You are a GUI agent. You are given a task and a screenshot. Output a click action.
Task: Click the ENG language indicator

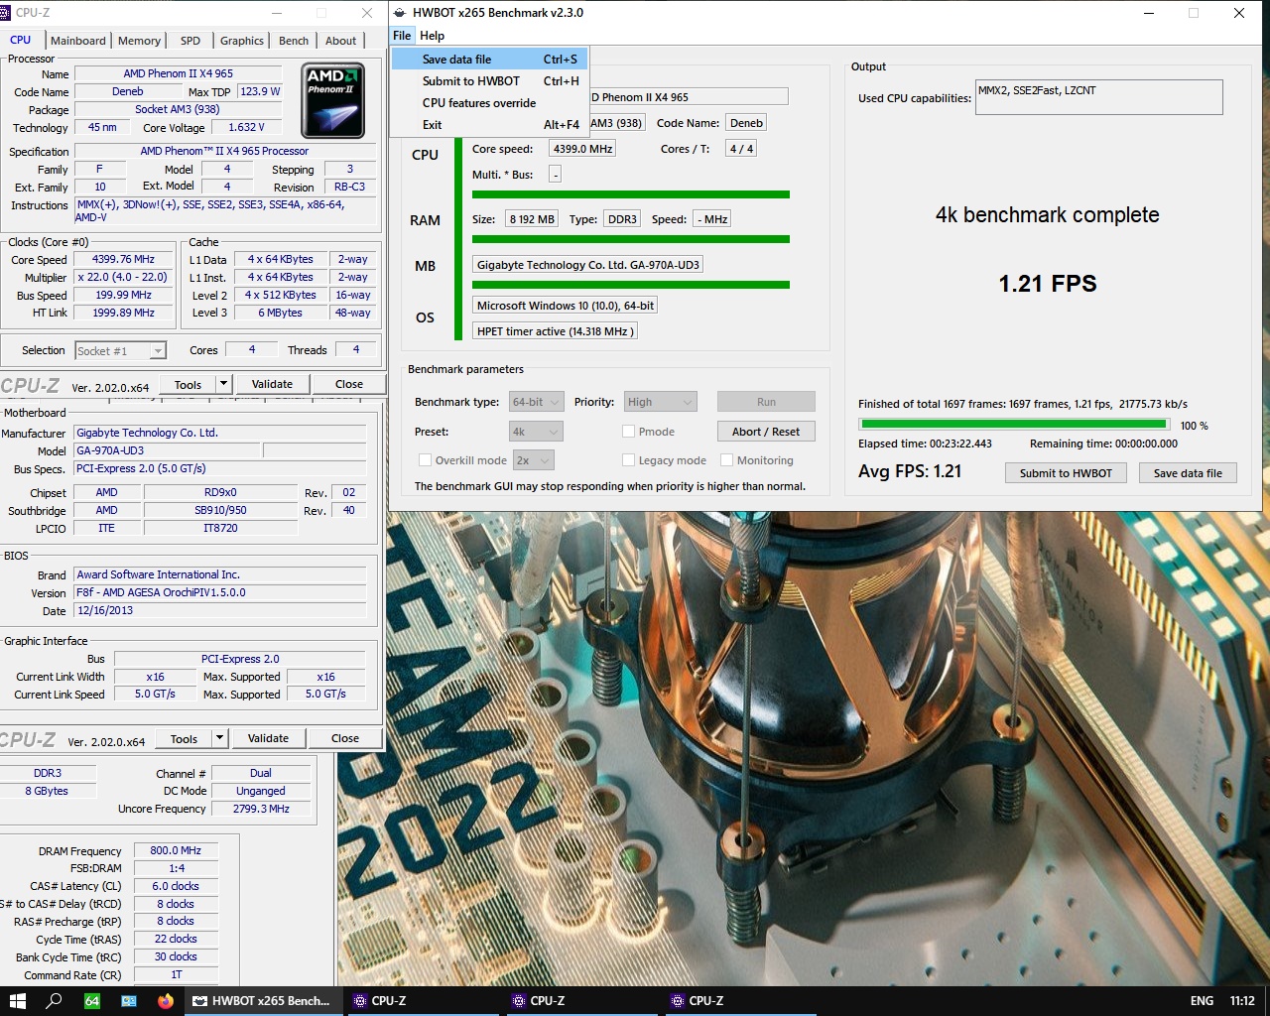(x=1202, y=1000)
